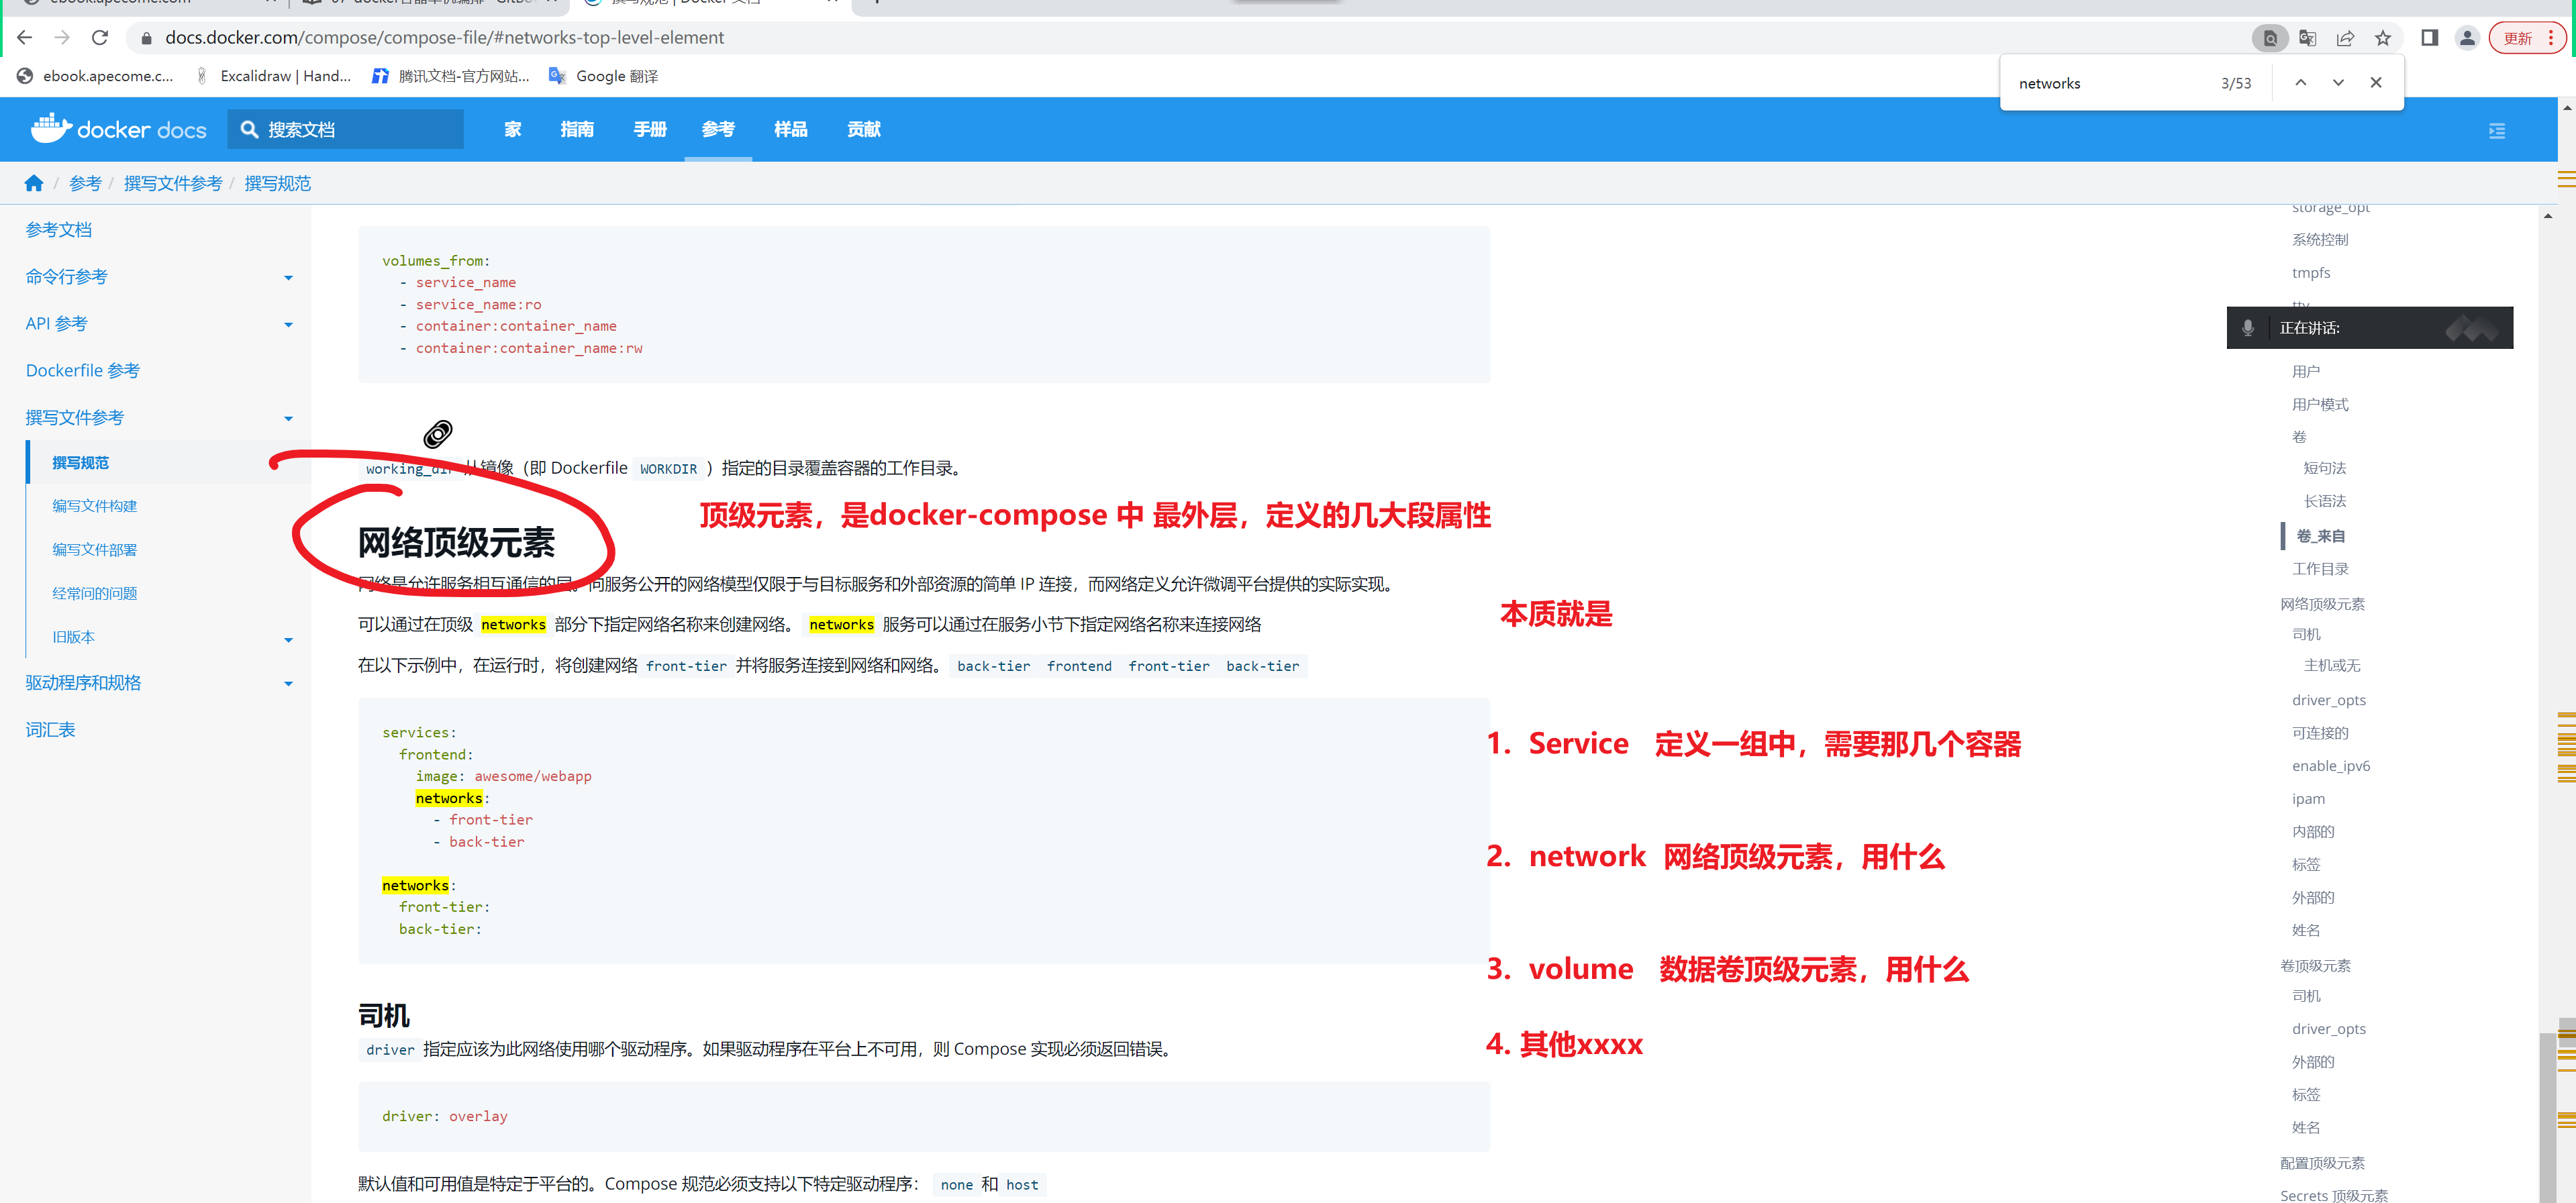2576x1203 pixels.
Task: Click the share page icon in address bar
Action: click(x=2345, y=38)
